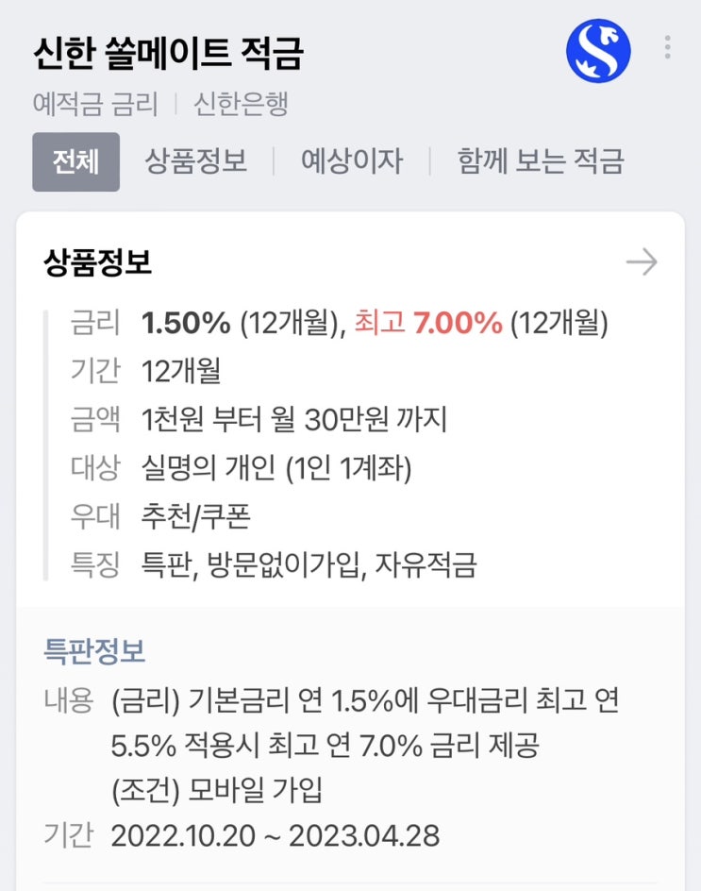Tap the 신한 쏠메이트 적금 title
This screenshot has width=701, height=891.
click(x=168, y=53)
